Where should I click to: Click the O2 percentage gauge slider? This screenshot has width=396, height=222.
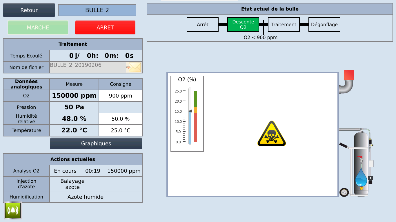[x=190, y=116]
